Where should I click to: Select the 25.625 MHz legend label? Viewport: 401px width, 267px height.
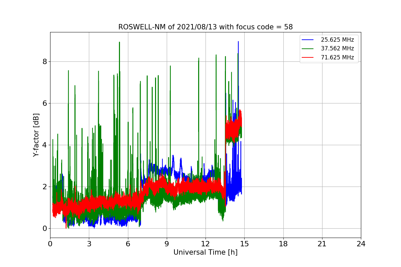[x=337, y=40]
